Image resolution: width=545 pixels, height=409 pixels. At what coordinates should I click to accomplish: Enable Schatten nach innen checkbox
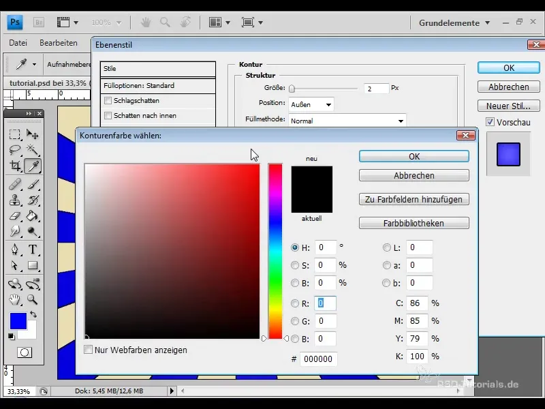click(x=108, y=115)
